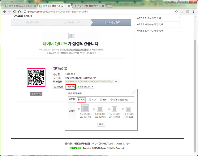
Task: Click step 2 추가 정보 입력
Action: point(72,23)
